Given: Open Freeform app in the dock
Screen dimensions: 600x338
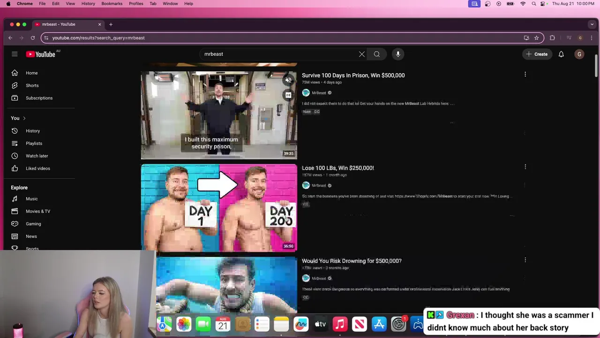Looking at the screenshot, I should pyautogui.click(x=301, y=324).
